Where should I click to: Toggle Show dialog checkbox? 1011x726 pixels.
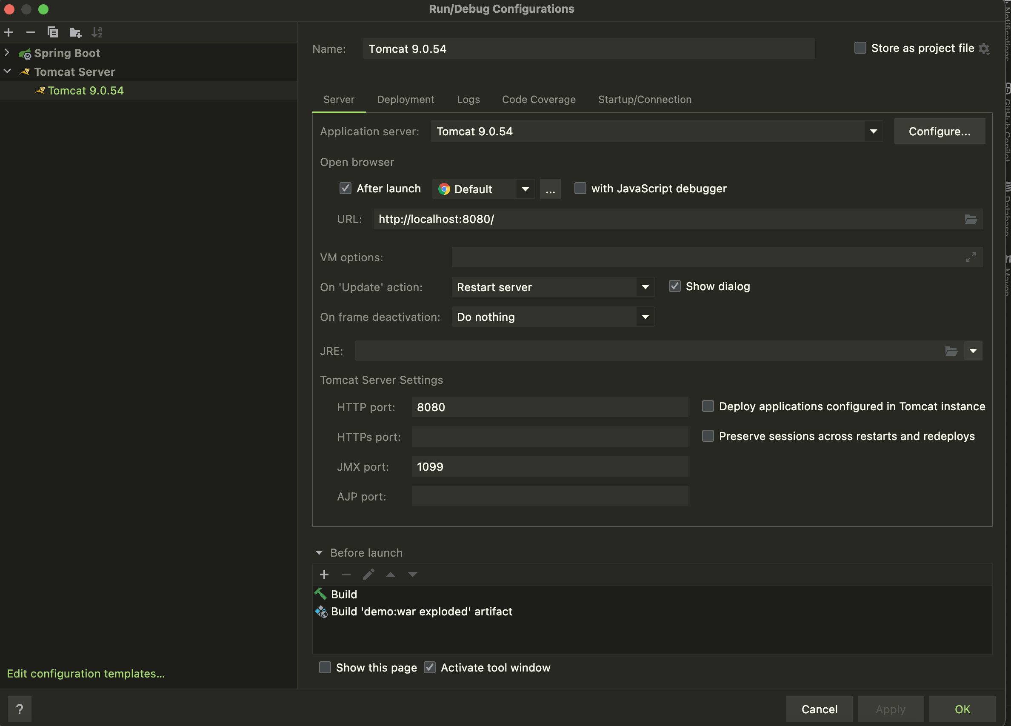point(675,286)
